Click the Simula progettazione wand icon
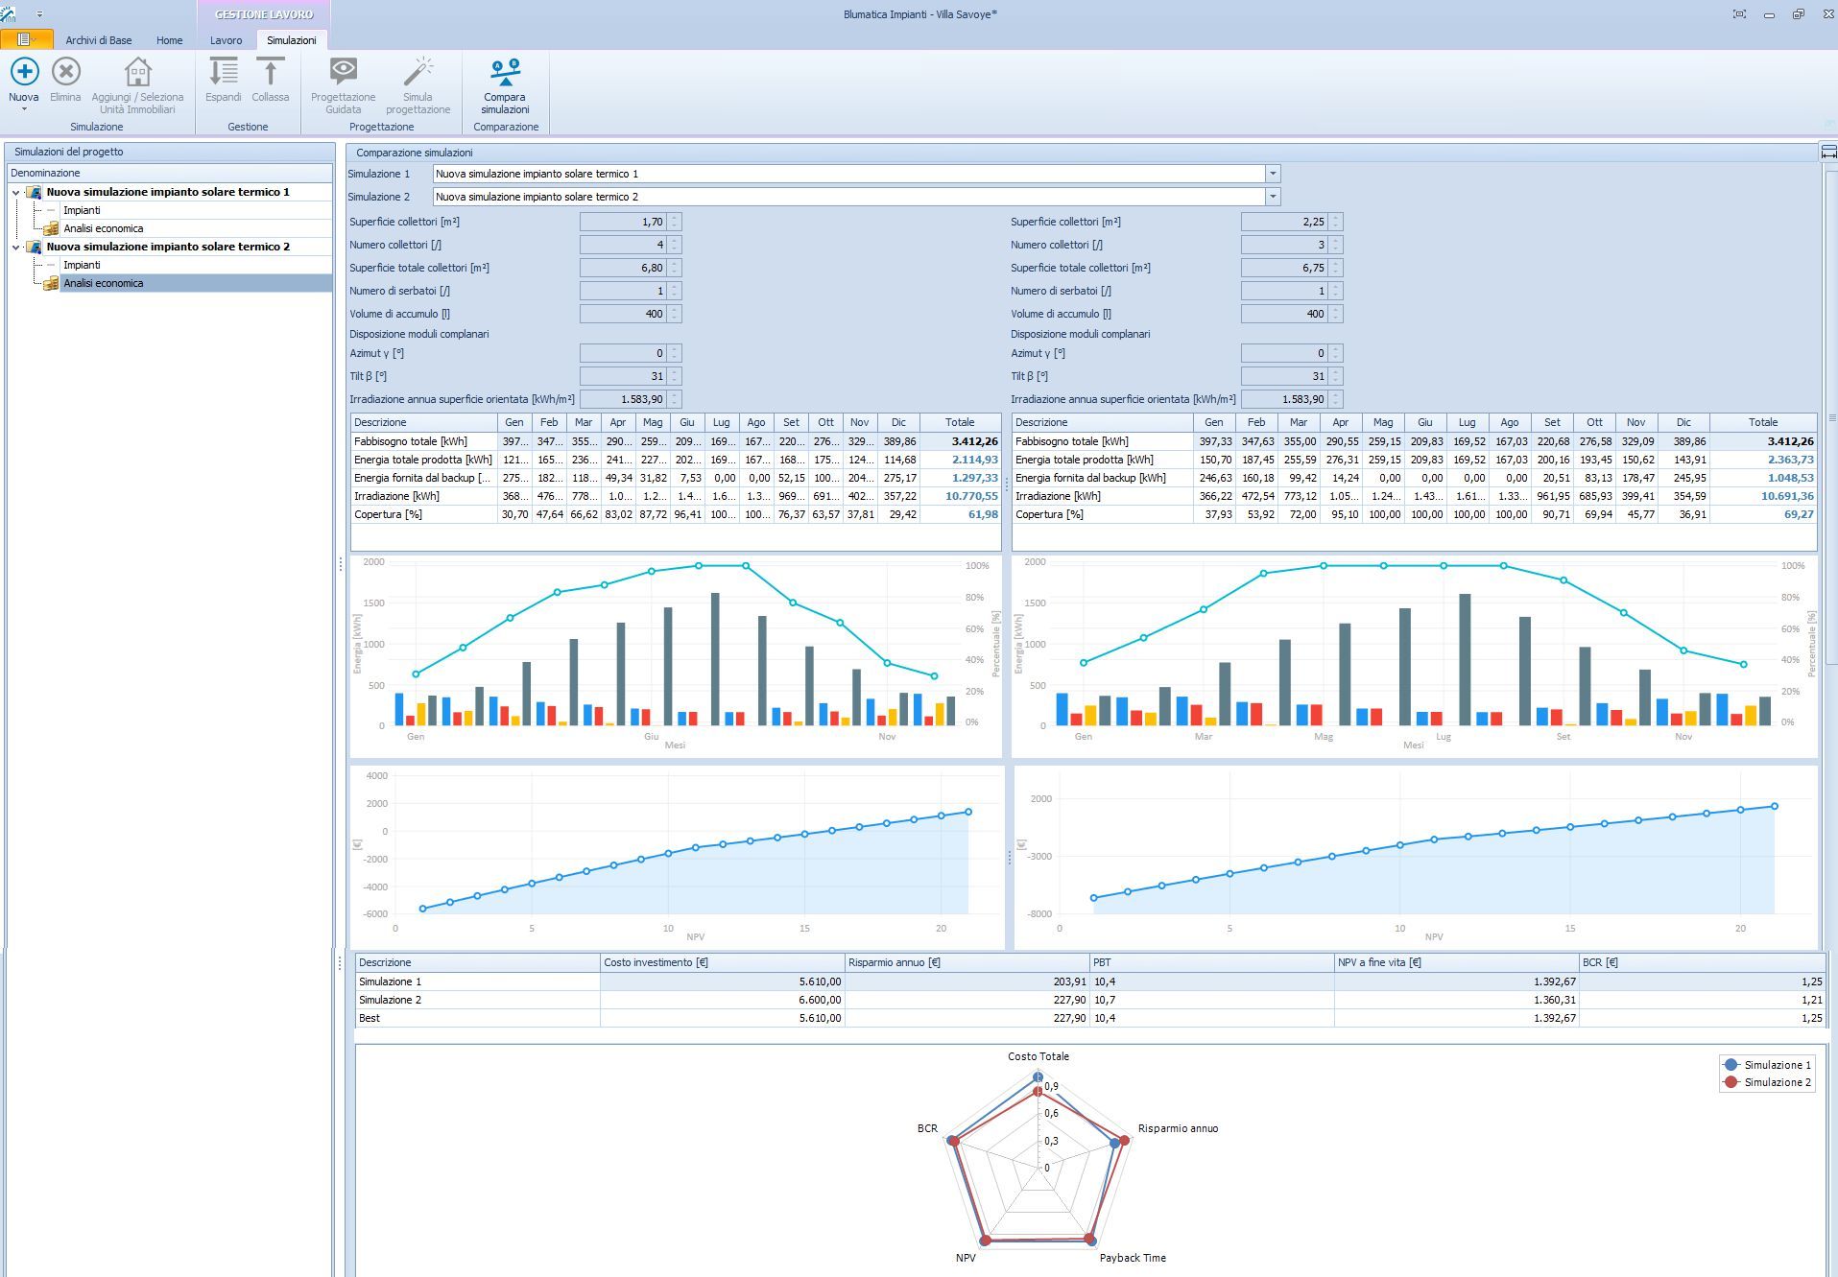 pos(418,73)
